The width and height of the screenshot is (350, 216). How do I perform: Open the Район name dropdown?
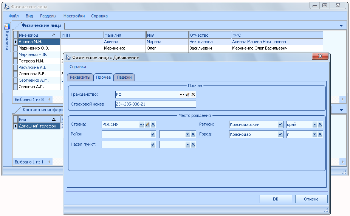[153, 134]
